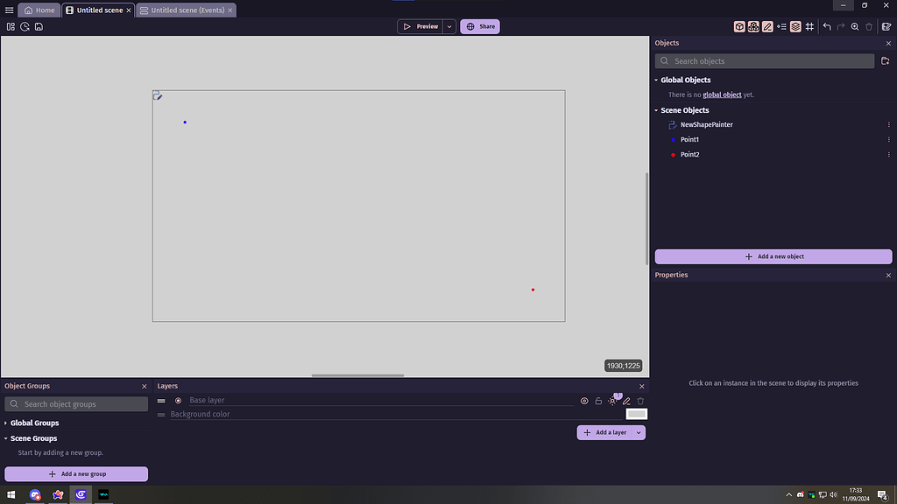Click Add a layer button
The height and width of the screenshot is (504, 897).
click(x=605, y=432)
